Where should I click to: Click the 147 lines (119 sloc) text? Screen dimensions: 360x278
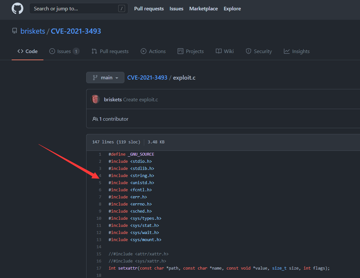[116, 142]
